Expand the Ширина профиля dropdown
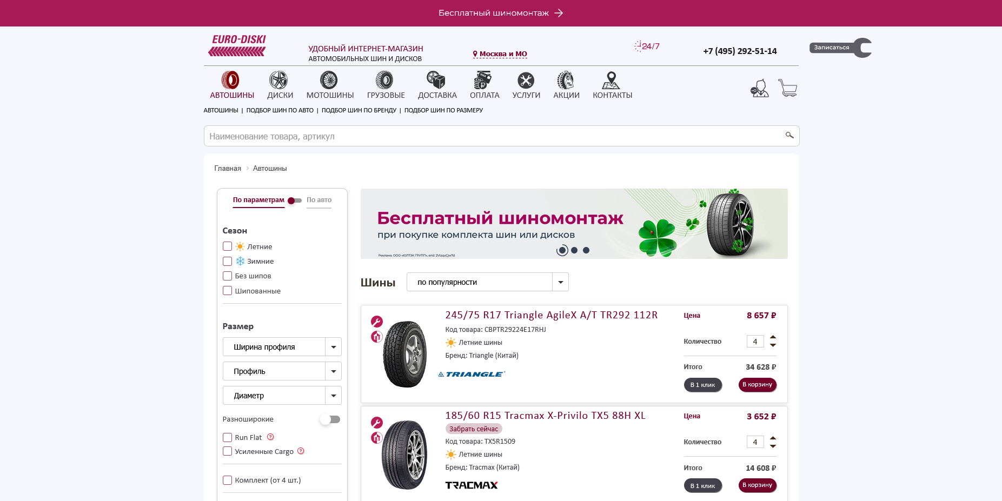This screenshot has width=1002, height=501. click(x=282, y=347)
